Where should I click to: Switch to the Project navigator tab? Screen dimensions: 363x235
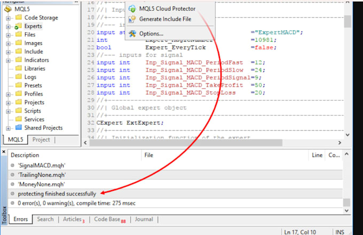41,139
